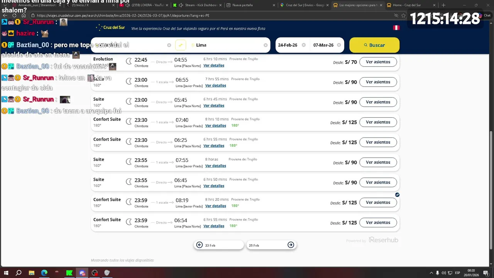Viewport: 494px width, 278px height.
Task: Click microphone icon in system tray
Action: pos(437,273)
